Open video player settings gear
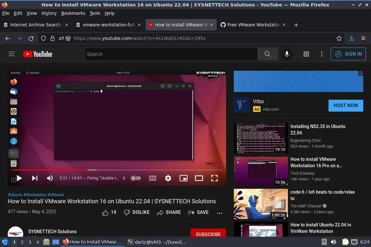The height and width of the screenshot is (247, 371). (168, 178)
